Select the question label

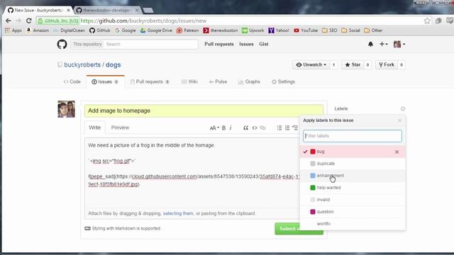click(353, 212)
